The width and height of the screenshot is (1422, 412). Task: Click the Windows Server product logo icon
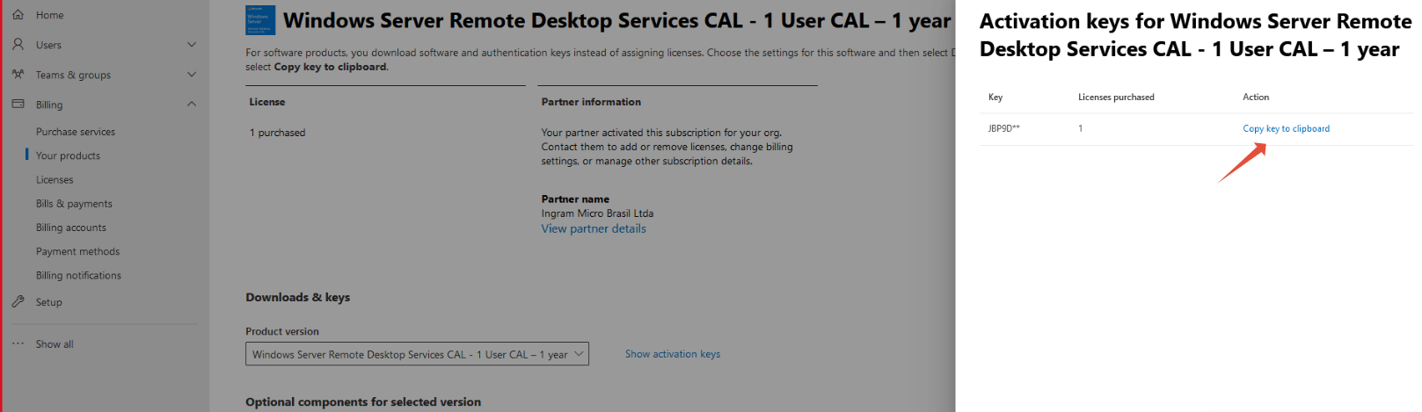[x=260, y=20]
